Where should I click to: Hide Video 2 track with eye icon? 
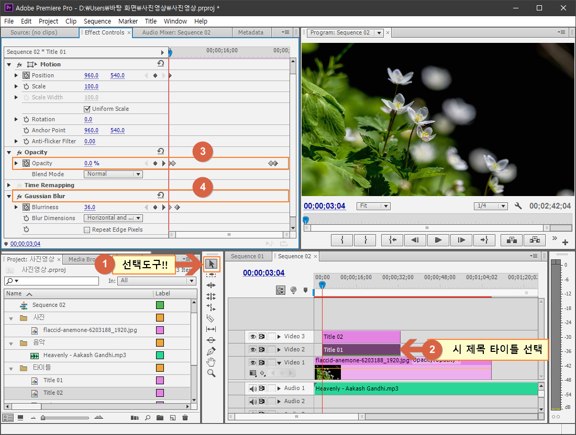(x=253, y=350)
